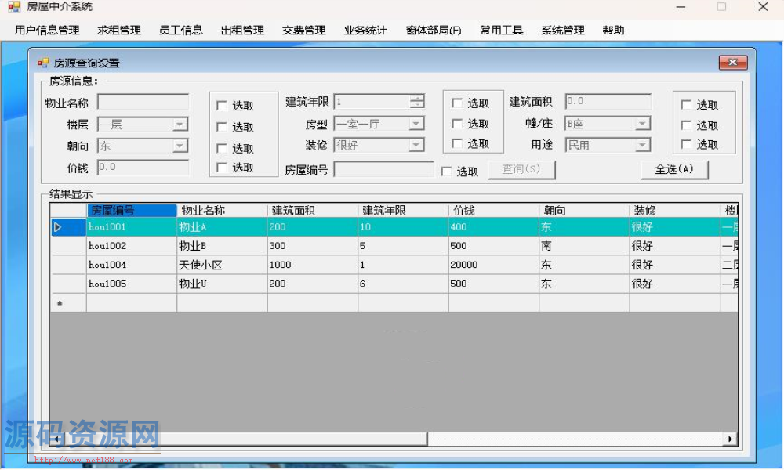This screenshot has width=784, height=470.
Task: Click the row selector arrow for hou1001
Action: [x=57, y=227]
